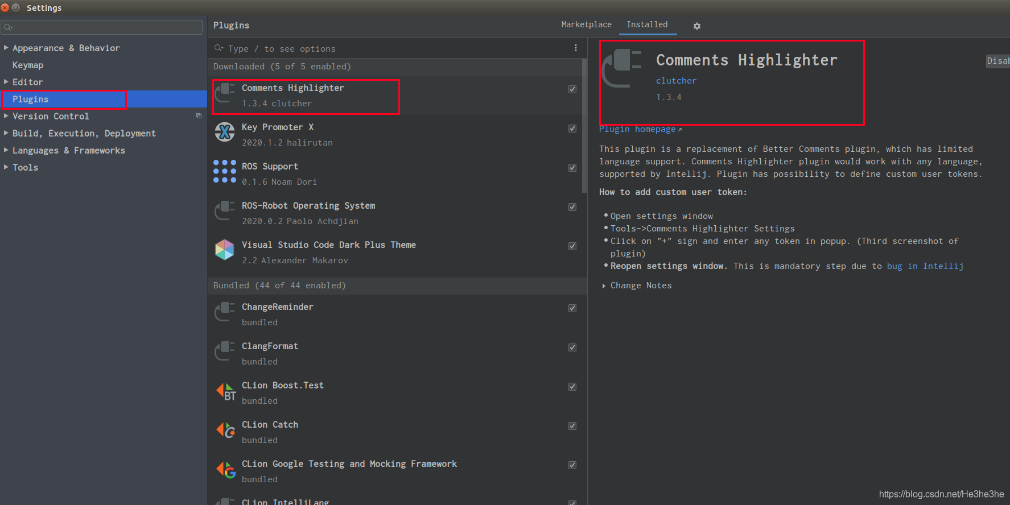Click the Key Promoter X plugin icon
This screenshot has height=505, width=1010.
(x=225, y=133)
